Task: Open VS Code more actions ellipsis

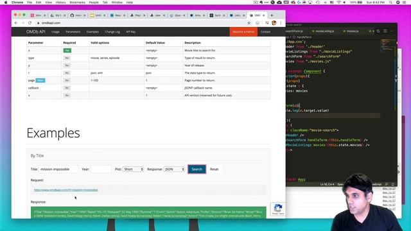Action: pos(392,31)
